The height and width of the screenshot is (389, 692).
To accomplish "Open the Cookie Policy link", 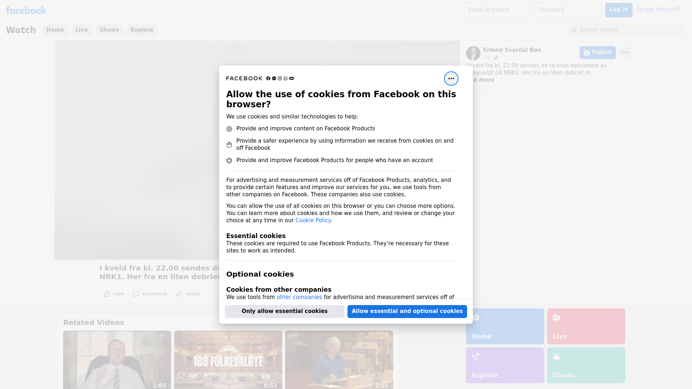I will click(313, 220).
